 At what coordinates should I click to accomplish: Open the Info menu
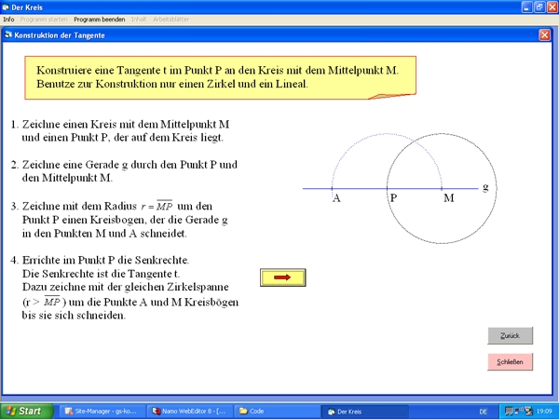(8, 19)
